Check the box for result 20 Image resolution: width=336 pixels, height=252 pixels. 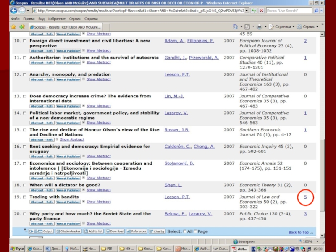24,214
